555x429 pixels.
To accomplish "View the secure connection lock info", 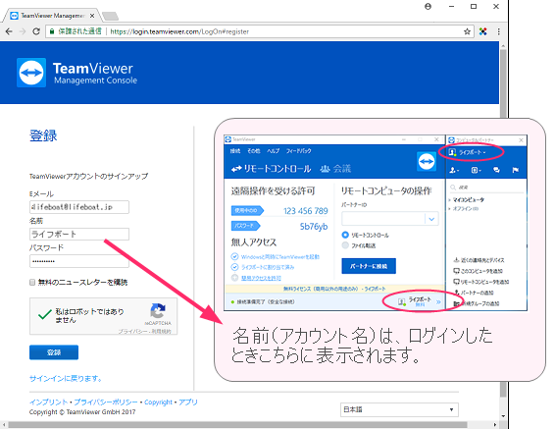I will click(x=52, y=31).
